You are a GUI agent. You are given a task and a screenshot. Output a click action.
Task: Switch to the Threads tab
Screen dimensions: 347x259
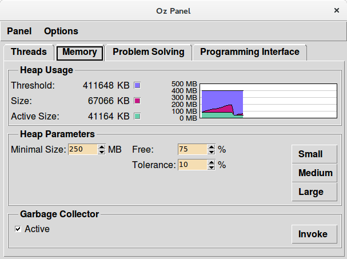point(29,52)
